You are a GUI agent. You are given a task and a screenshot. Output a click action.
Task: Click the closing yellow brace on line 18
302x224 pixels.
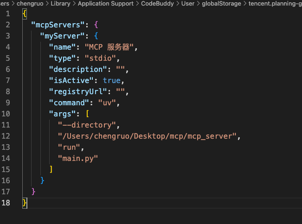(25, 203)
